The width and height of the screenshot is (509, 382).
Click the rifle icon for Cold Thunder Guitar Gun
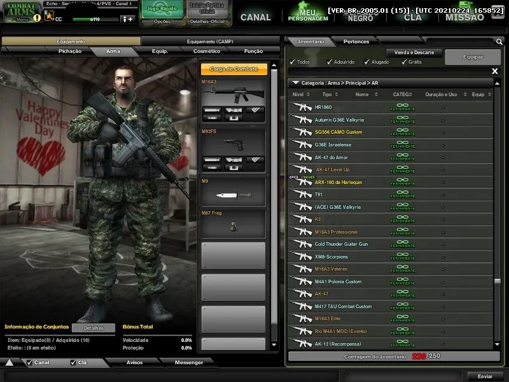(x=301, y=244)
